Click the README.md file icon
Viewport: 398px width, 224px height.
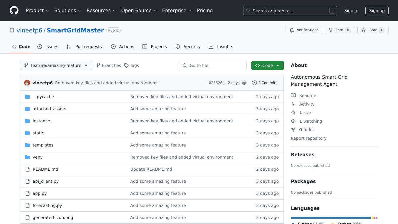tap(27, 169)
